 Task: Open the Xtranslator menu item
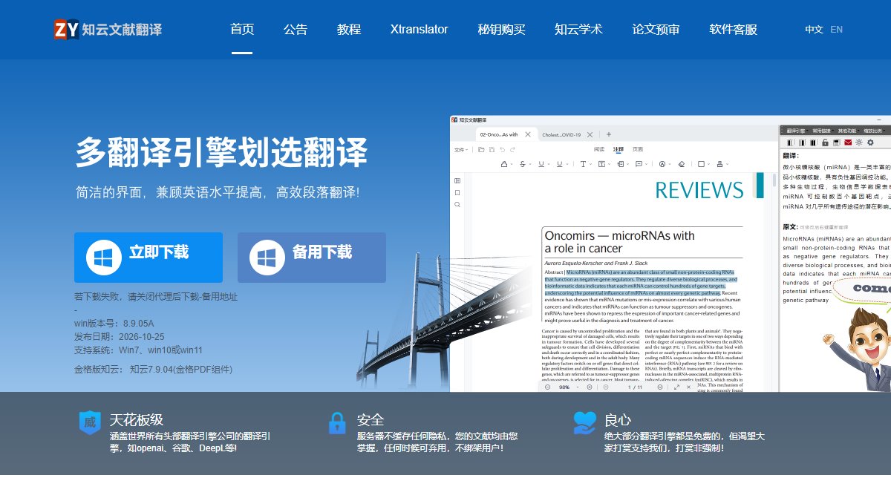coord(420,30)
